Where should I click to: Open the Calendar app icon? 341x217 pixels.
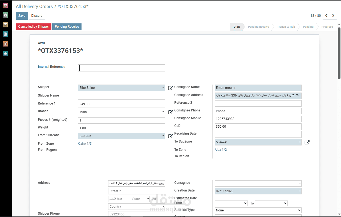(x=6, y=24)
